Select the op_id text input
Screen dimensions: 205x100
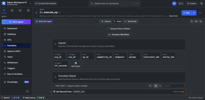pos(88,56)
